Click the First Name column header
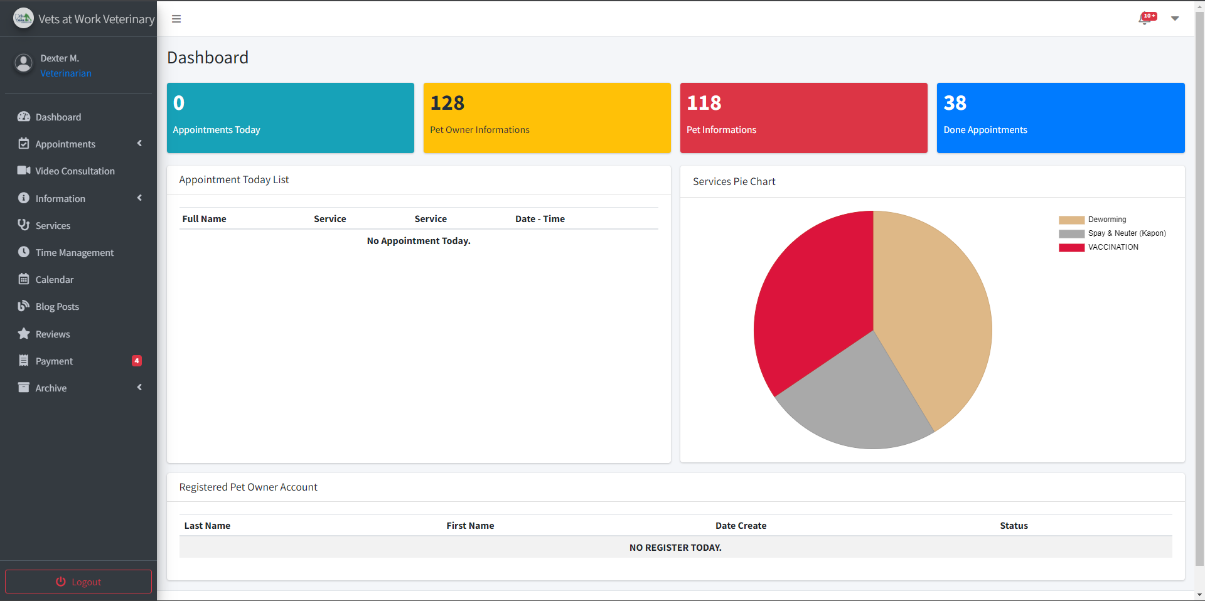 point(470,526)
